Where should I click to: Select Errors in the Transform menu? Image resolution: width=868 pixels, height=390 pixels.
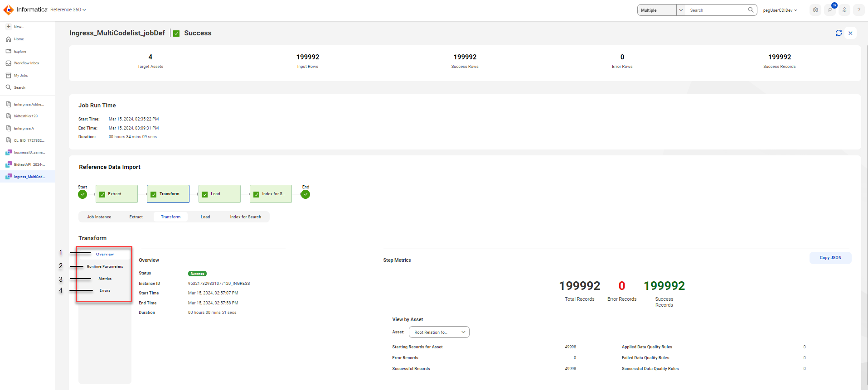[105, 290]
